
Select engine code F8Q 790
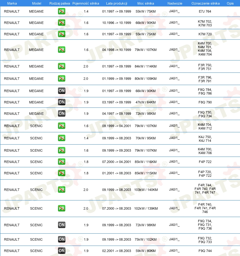click(x=205, y=102)
